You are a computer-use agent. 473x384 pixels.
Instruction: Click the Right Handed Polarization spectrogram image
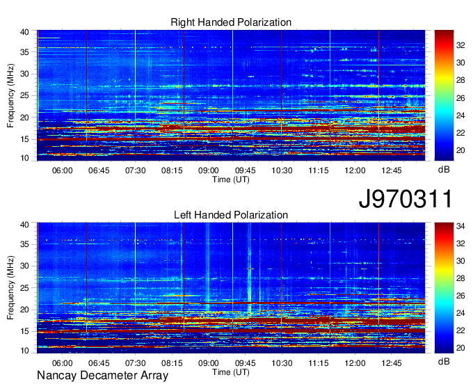pyautogui.click(x=231, y=95)
